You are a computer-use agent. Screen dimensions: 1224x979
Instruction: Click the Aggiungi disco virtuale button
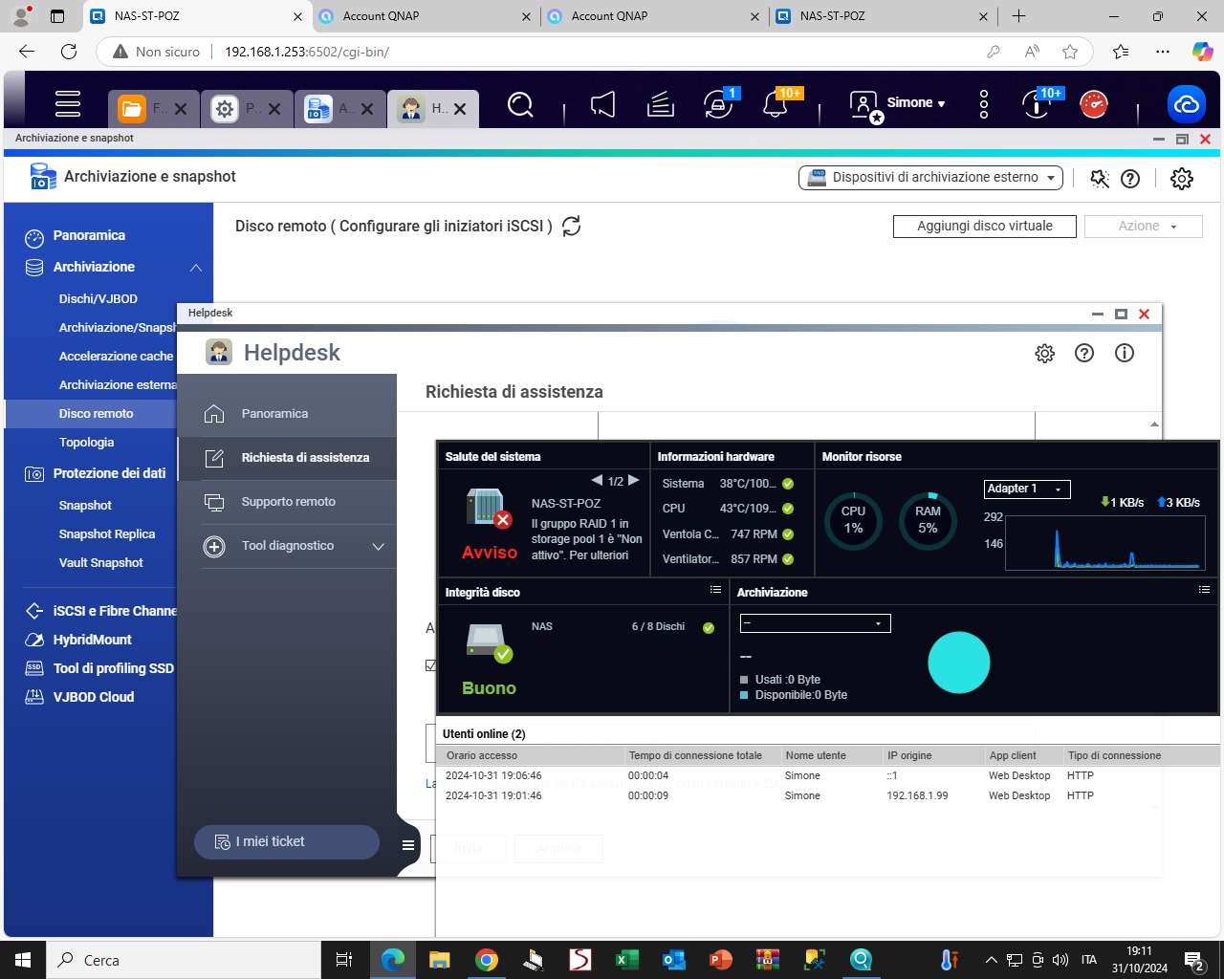tap(984, 227)
